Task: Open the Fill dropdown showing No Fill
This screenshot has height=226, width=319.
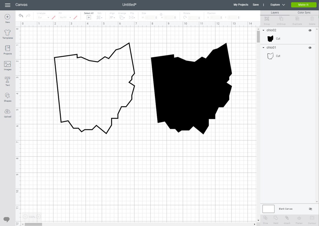Action: click(65, 17)
